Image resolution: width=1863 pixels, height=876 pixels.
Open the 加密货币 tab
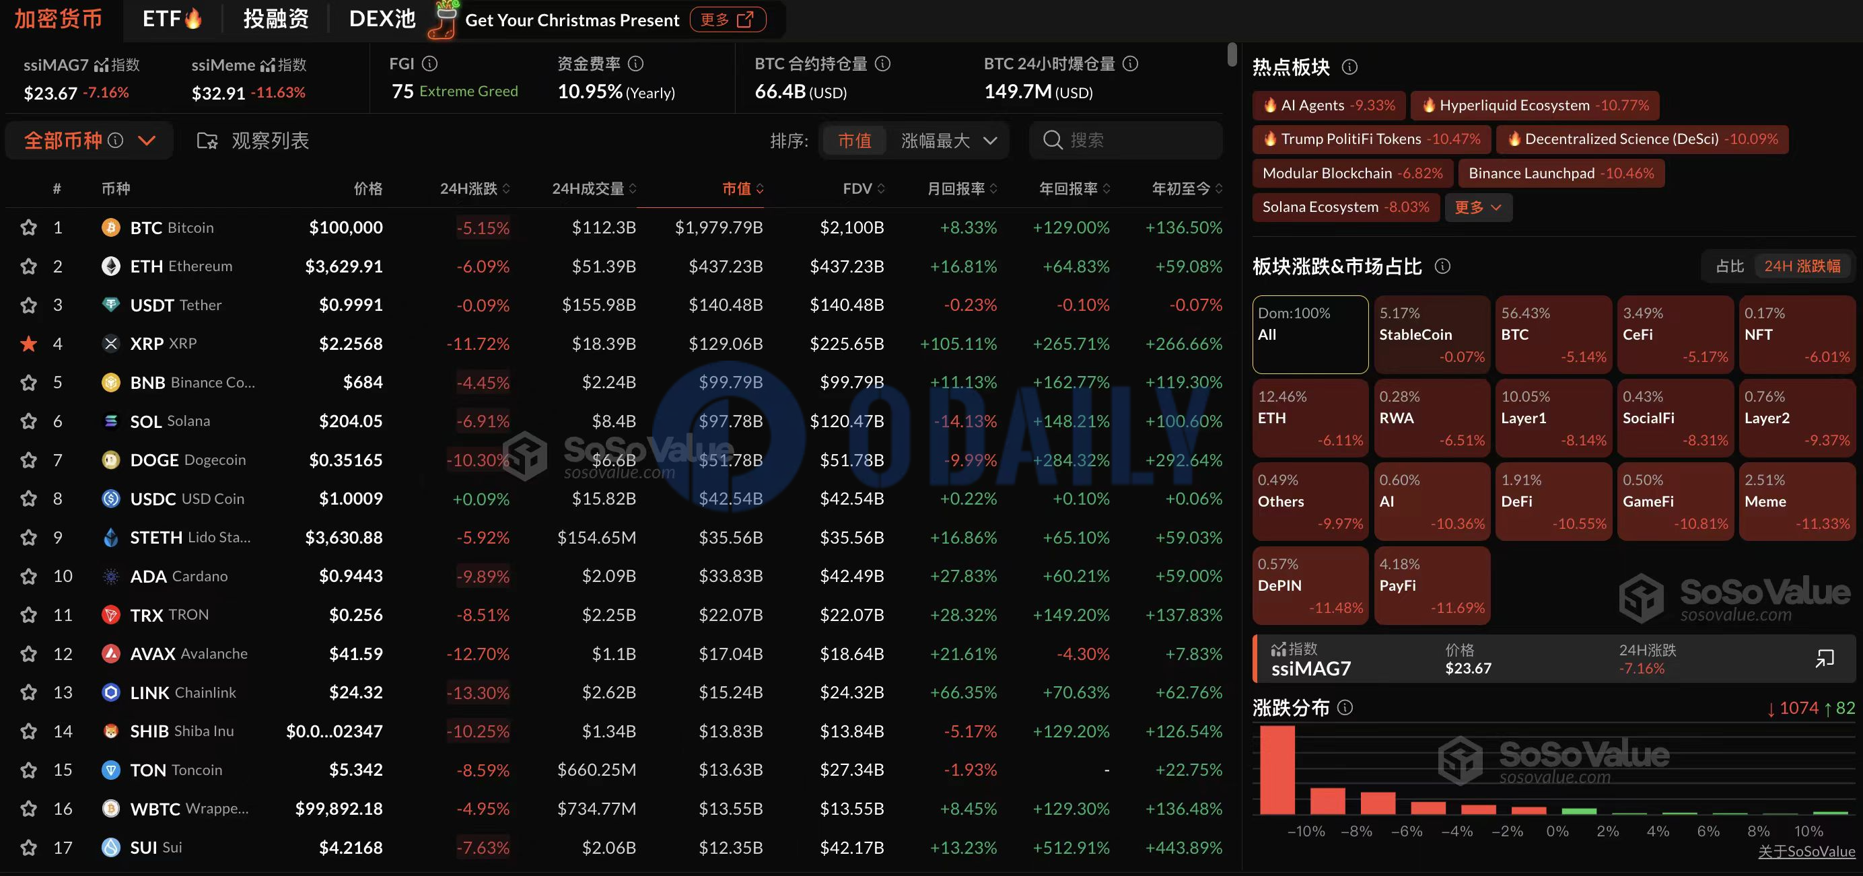point(59,19)
